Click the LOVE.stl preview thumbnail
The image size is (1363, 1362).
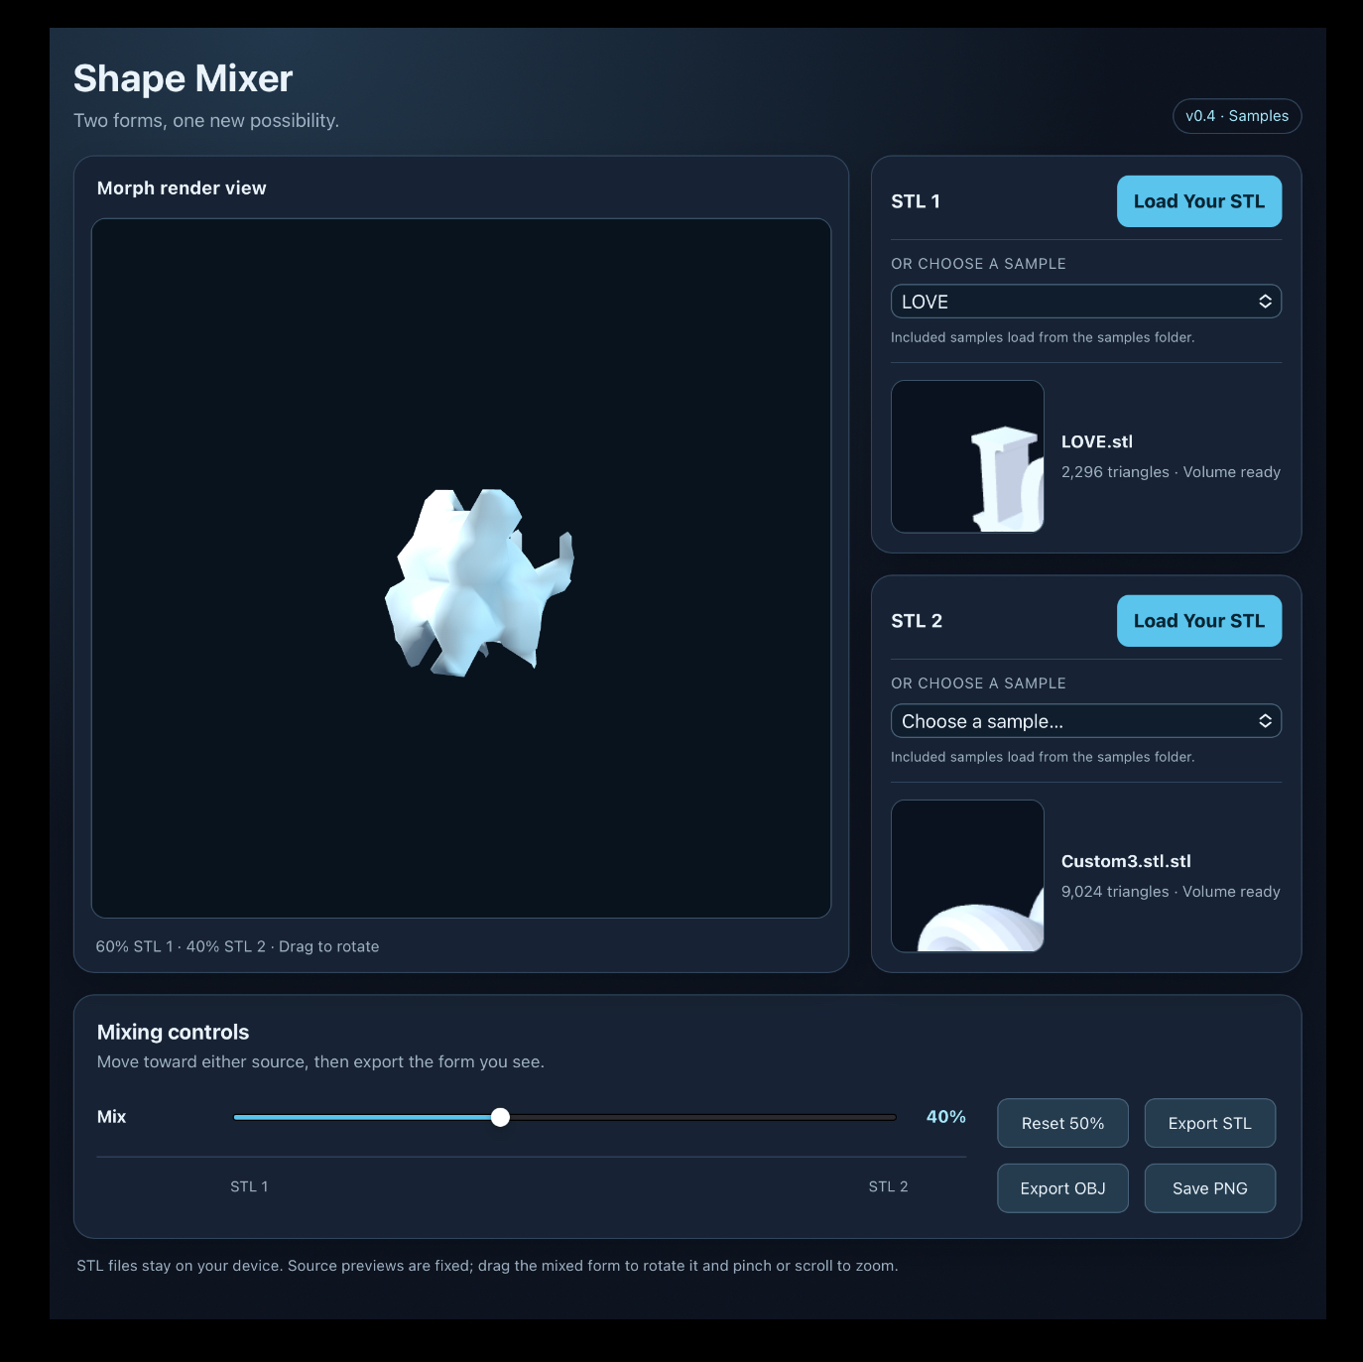[x=967, y=456]
